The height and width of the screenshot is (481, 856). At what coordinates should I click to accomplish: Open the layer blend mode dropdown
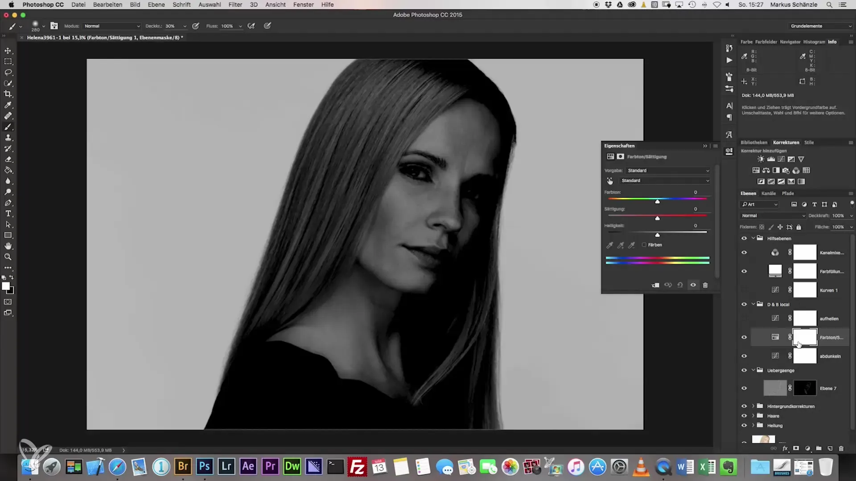pos(773,216)
